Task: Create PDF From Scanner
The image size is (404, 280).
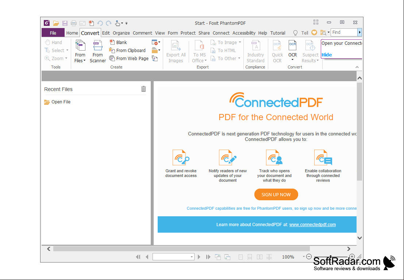Action: click(x=98, y=51)
